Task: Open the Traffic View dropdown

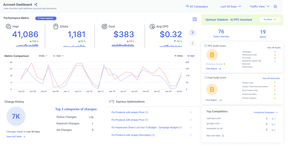Action: coord(260,6)
